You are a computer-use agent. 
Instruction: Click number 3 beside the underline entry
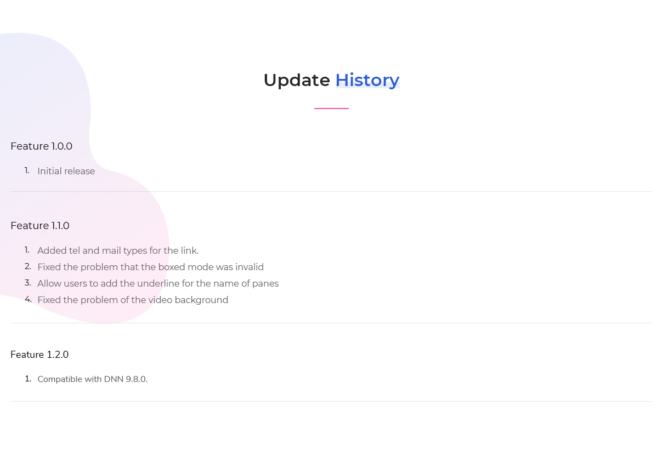[27, 283]
